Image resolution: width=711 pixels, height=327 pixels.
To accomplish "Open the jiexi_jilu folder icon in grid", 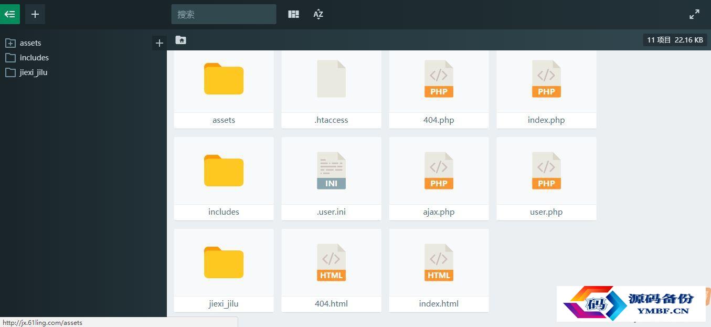I will (224, 262).
